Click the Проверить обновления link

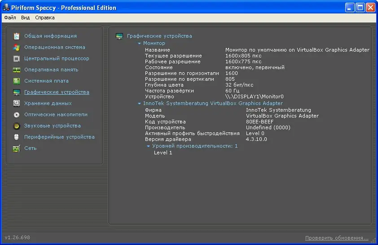pos(337,238)
